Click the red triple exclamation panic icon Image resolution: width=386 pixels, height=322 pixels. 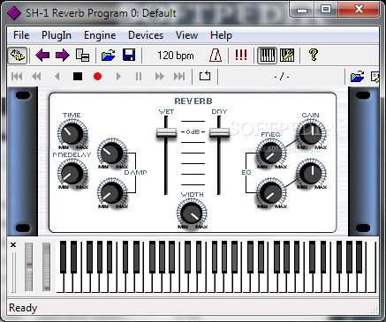(241, 55)
